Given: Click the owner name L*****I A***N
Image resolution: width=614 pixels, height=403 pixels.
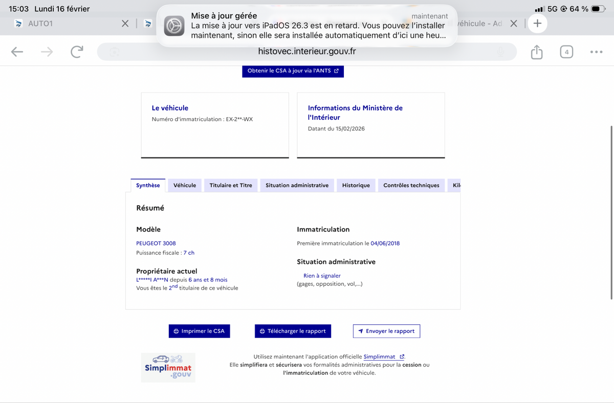Looking at the screenshot, I should click(x=152, y=280).
